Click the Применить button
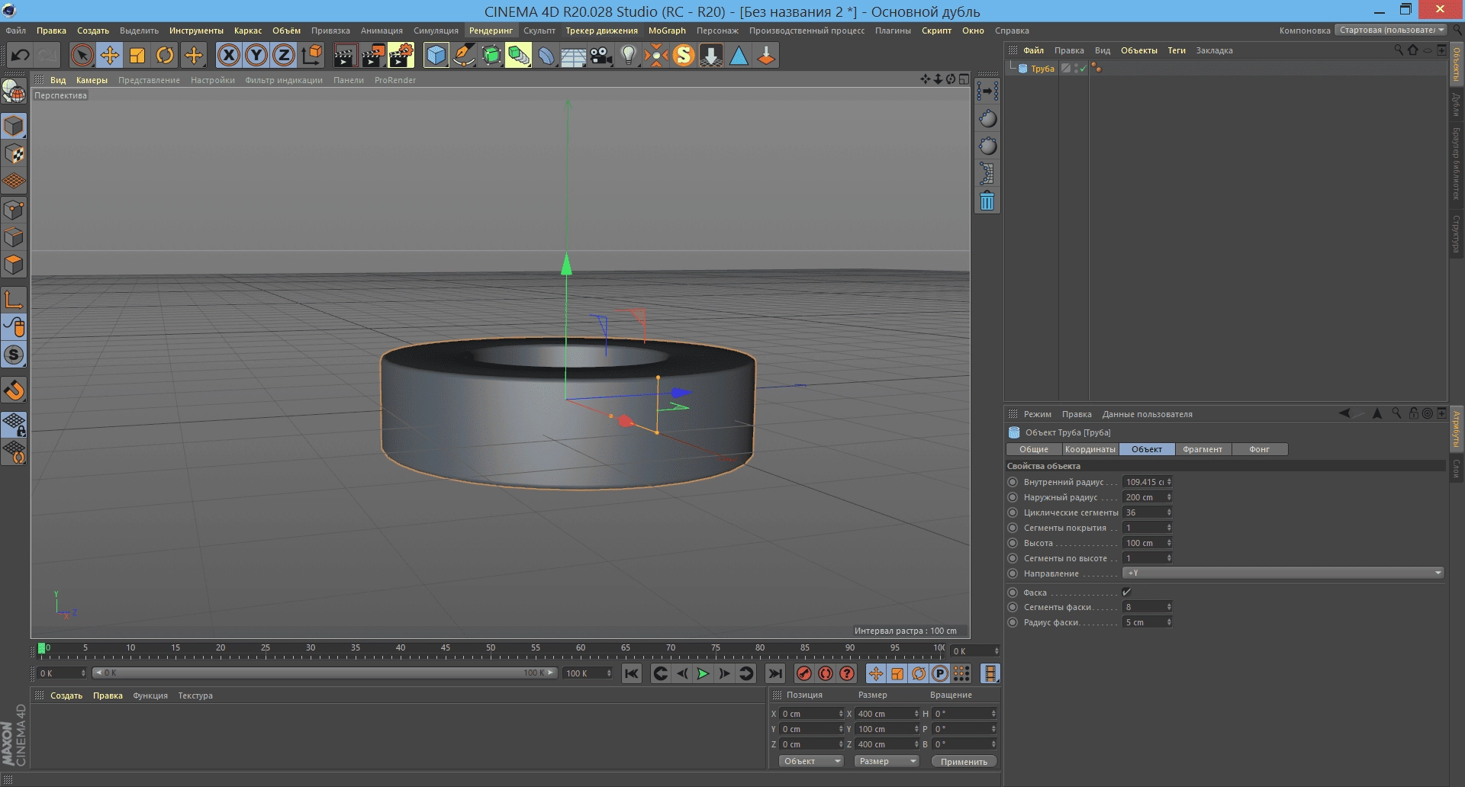Screen dimensions: 1465x787 click(x=964, y=761)
